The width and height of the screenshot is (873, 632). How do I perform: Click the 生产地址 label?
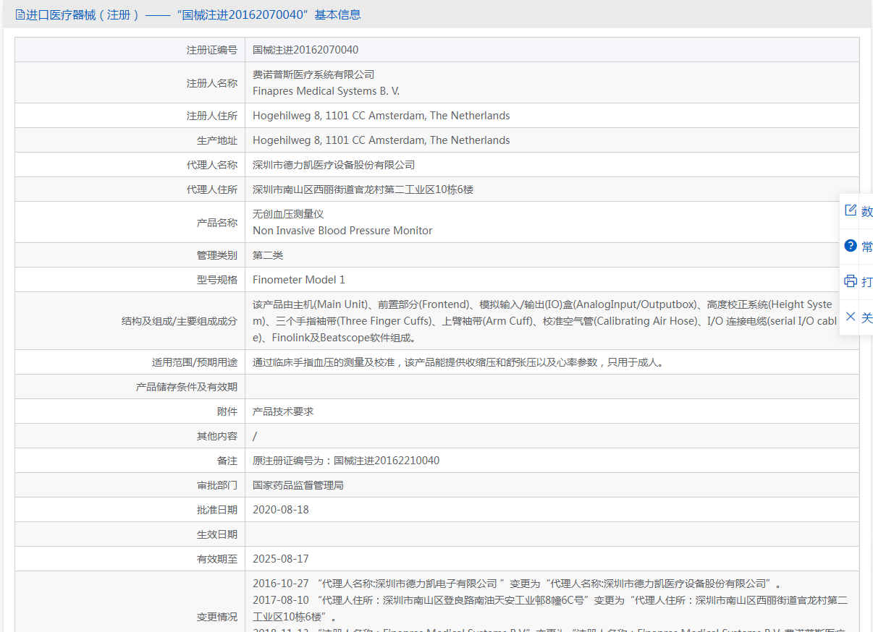point(217,140)
